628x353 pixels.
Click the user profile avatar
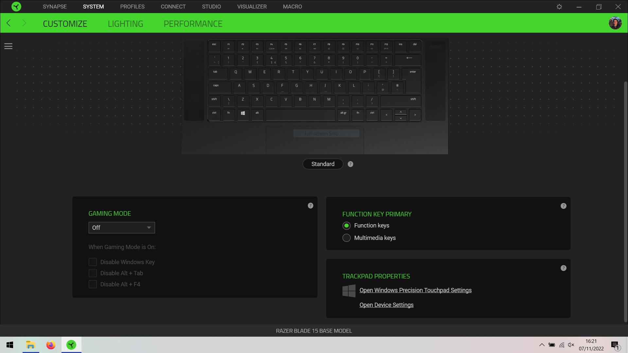(x=616, y=23)
